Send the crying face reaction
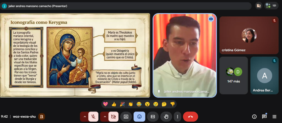The height and width of the screenshot is (123, 282). (x=156, y=104)
